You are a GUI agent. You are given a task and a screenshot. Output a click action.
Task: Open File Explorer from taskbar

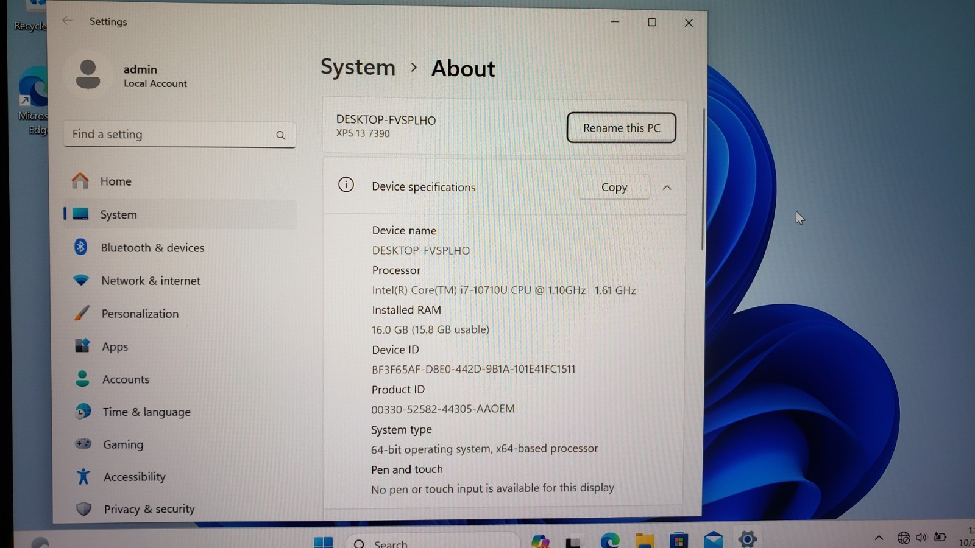pos(645,540)
